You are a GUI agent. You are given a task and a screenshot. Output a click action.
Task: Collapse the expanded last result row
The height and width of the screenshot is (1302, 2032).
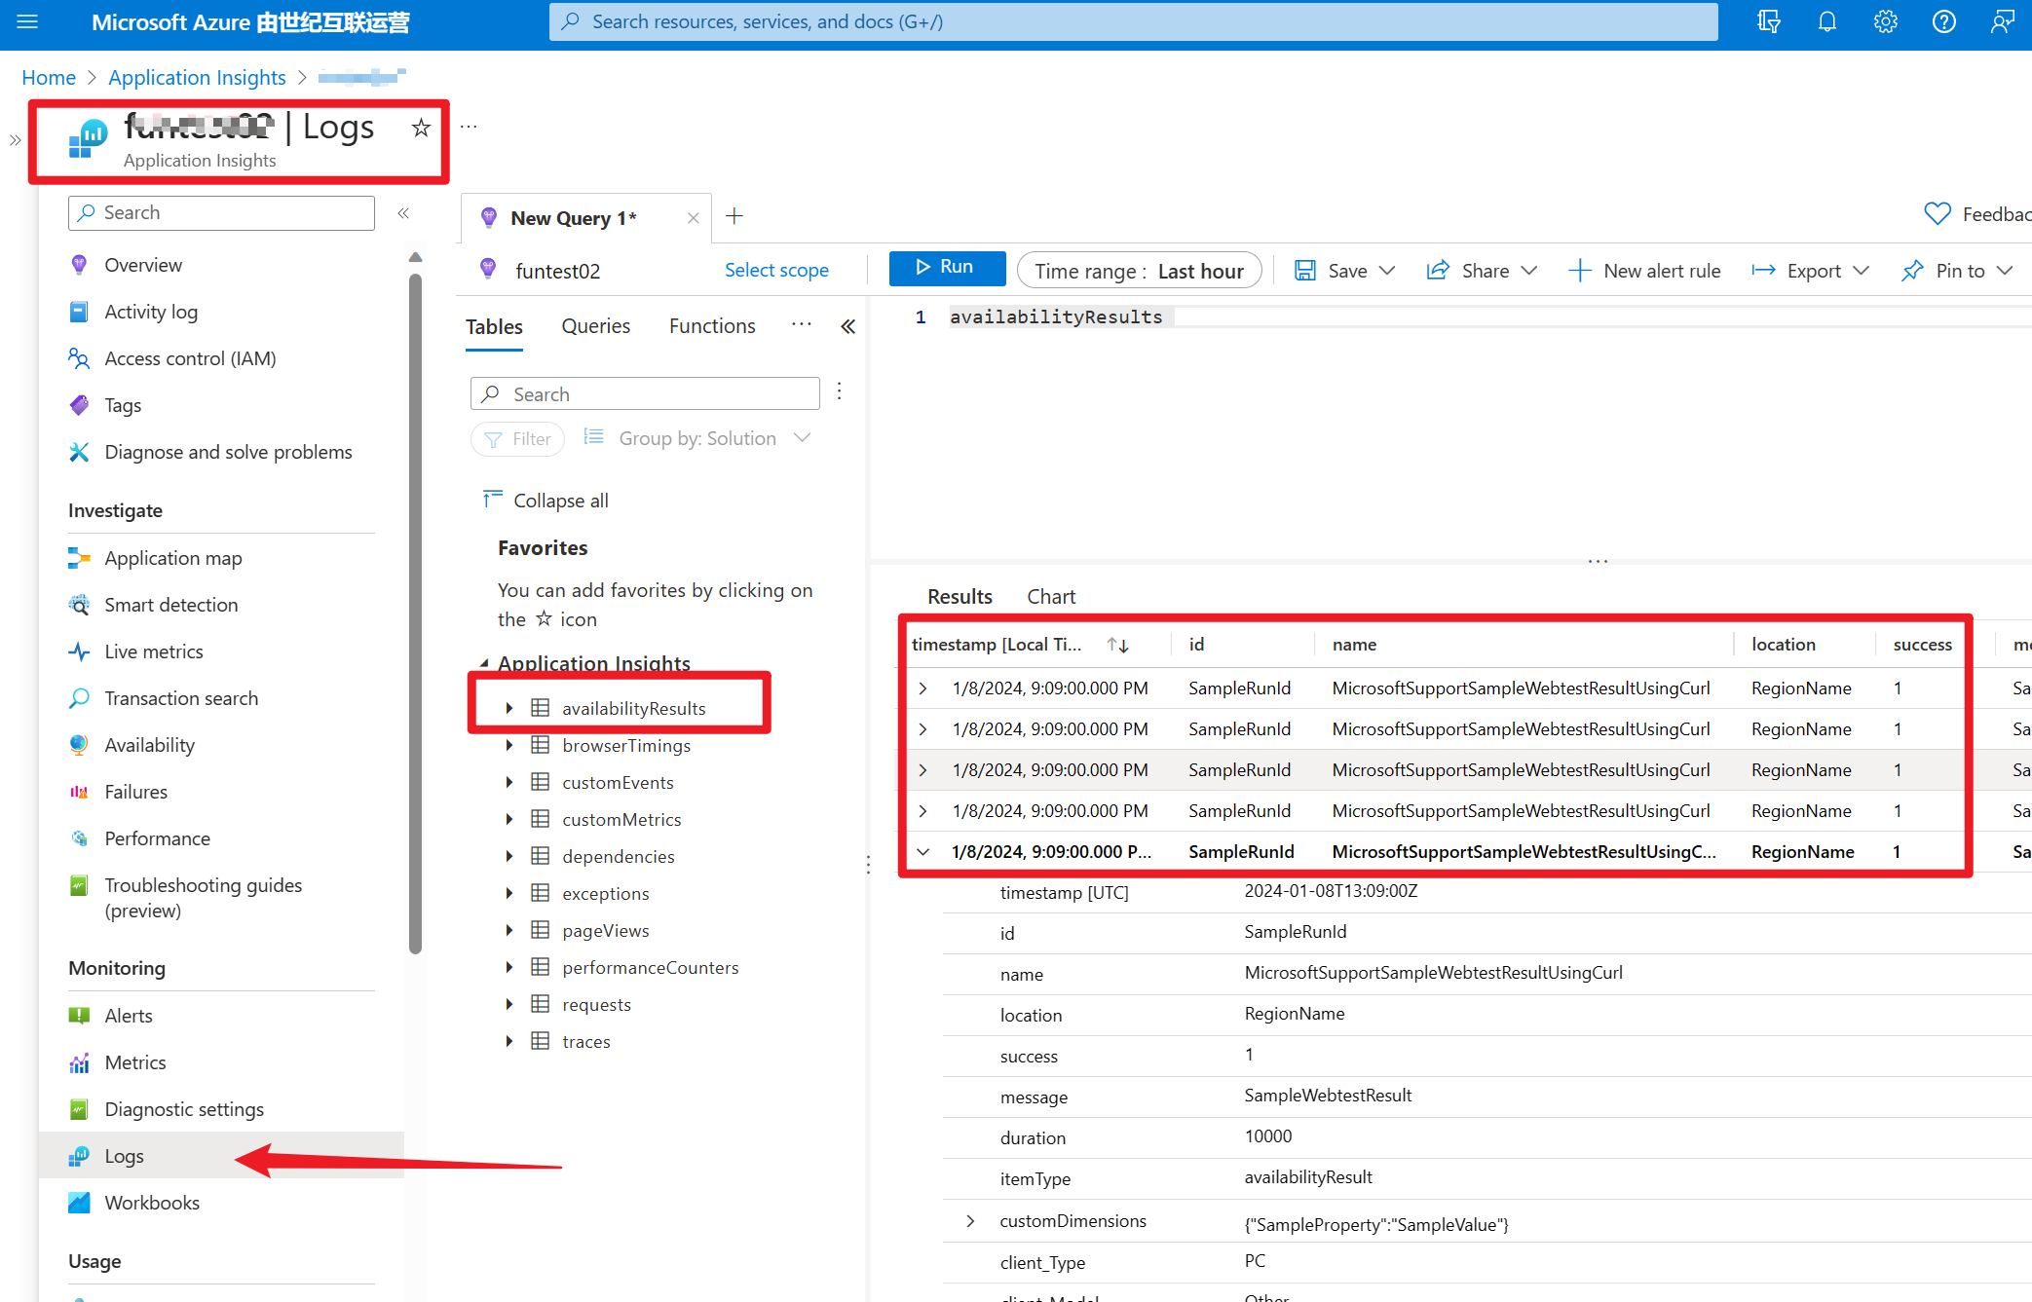click(922, 851)
